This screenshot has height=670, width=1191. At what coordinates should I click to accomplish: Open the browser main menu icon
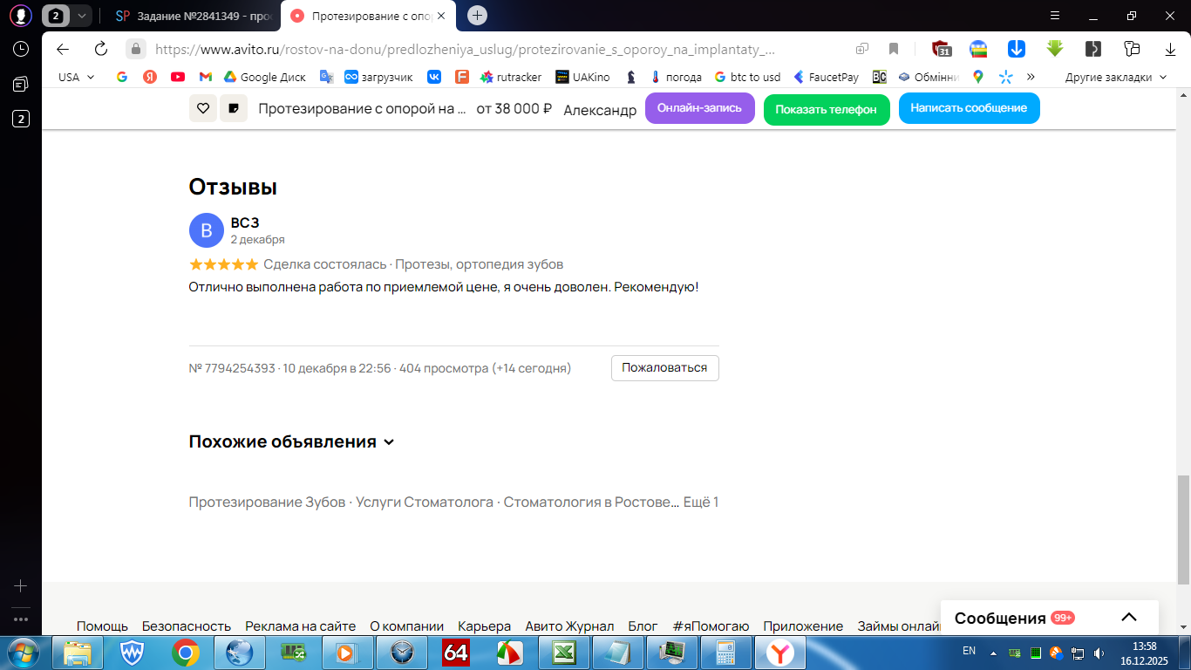pyautogui.click(x=1055, y=15)
